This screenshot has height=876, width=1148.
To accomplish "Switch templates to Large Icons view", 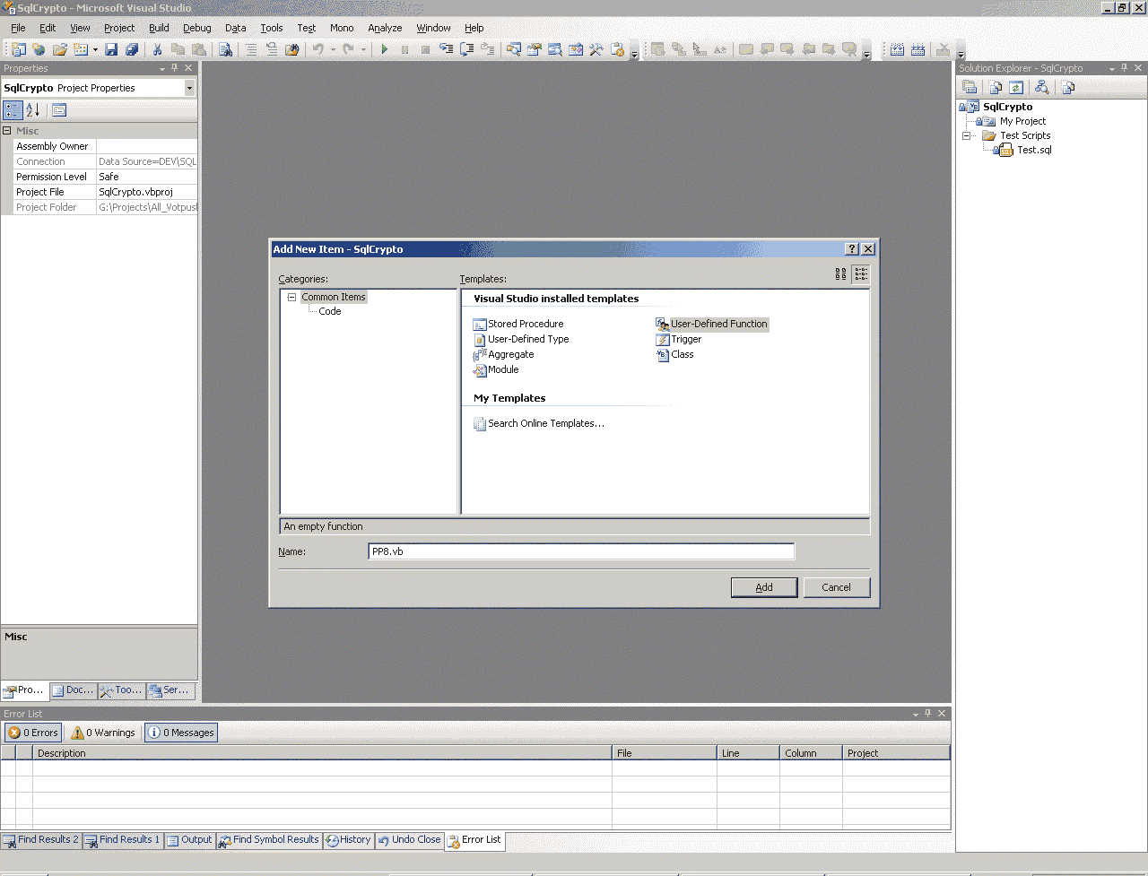I will coord(840,274).
